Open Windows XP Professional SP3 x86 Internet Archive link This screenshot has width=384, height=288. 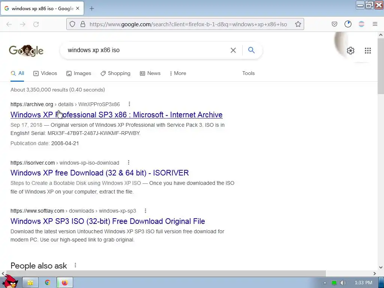coord(117,115)
